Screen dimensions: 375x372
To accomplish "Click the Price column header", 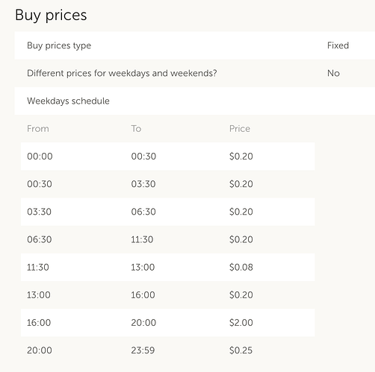I will tap(240, 129).
